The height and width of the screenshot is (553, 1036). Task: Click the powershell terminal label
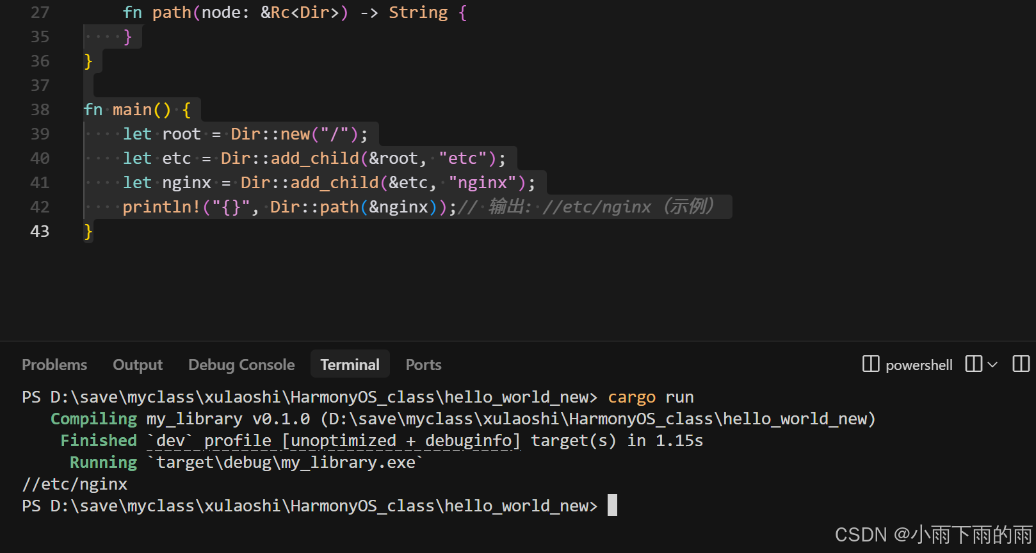(919, 365)
